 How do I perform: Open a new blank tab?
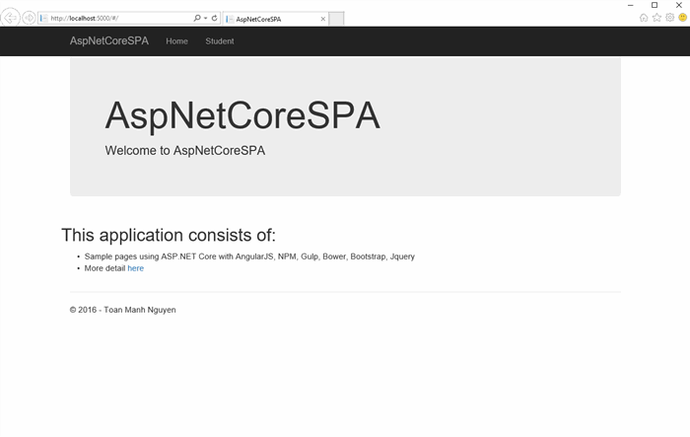point(336,19)
